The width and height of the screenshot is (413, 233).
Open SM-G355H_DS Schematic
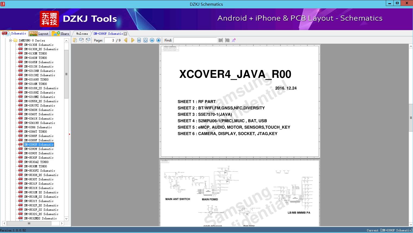[x=41, y=101]
